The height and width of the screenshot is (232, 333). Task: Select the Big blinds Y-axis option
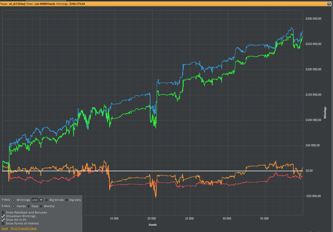coord(47,200)
